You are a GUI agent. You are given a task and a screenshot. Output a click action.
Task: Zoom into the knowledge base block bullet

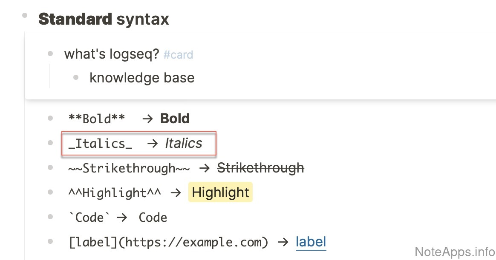(x=76, y=77)
